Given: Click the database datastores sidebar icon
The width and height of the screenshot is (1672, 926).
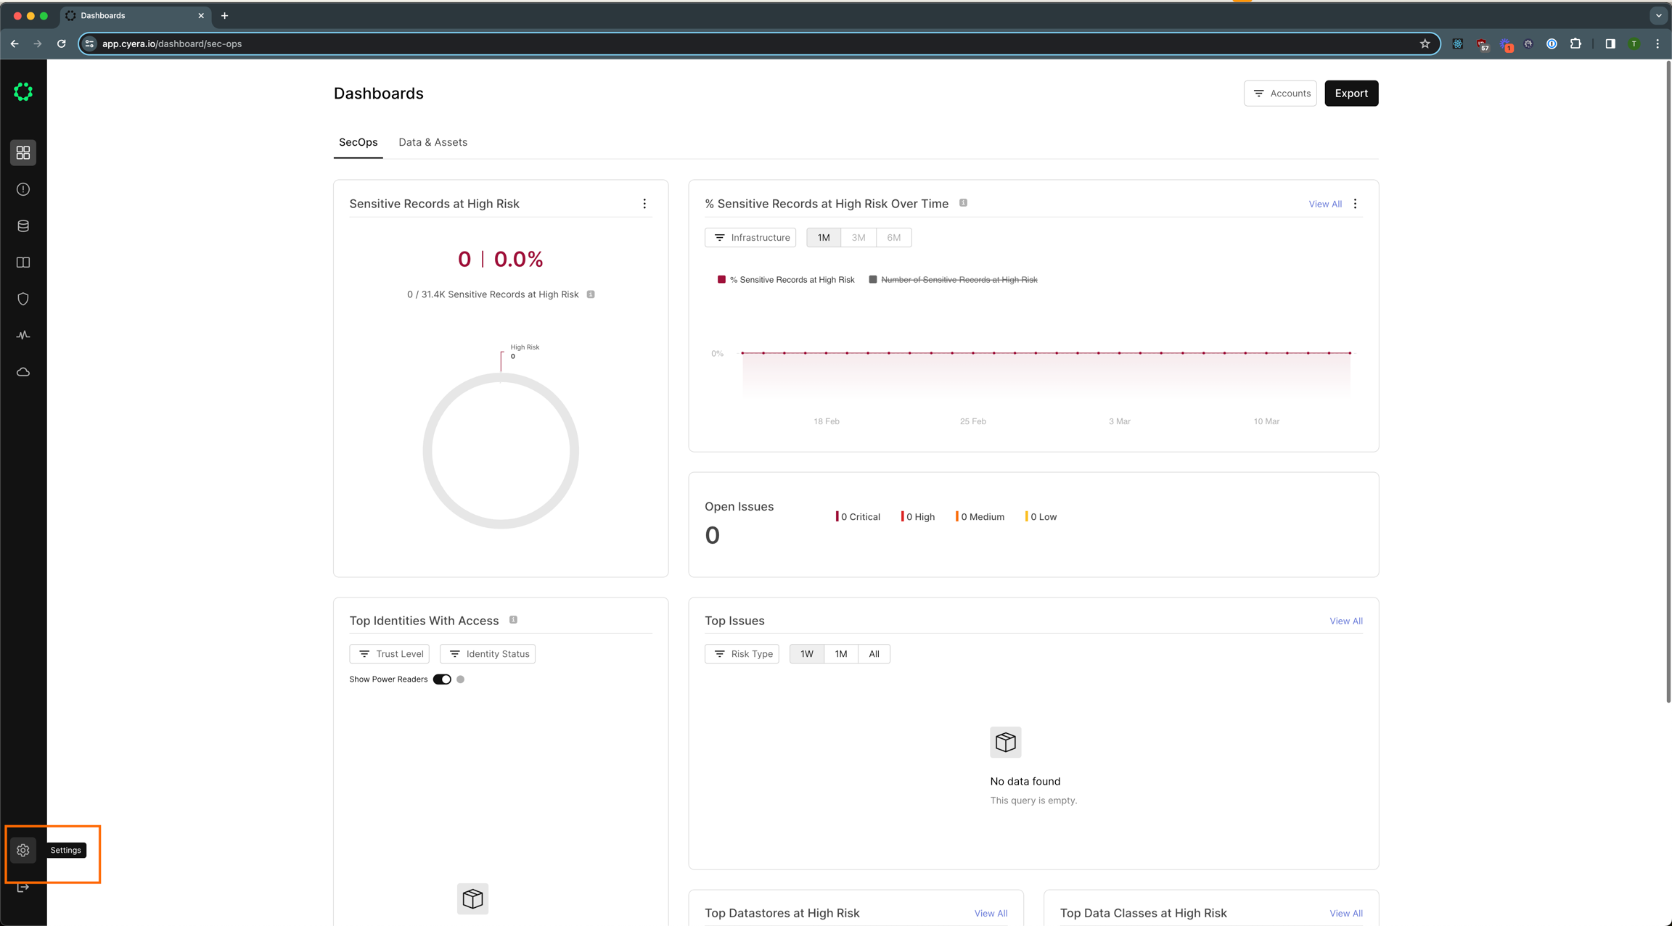Looking at the screenshot, I should (x=23, y=226).
